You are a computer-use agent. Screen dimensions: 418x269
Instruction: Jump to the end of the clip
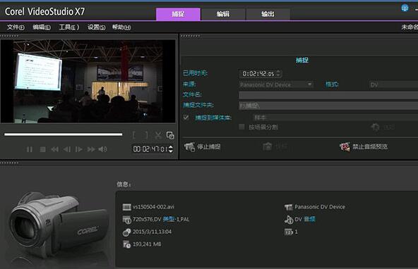click(x=91, y=149)
